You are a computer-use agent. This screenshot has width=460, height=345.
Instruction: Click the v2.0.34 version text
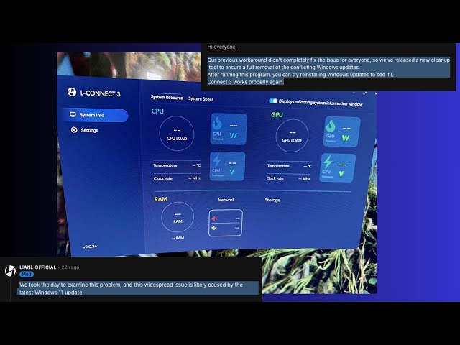click(x=90, y=247)
